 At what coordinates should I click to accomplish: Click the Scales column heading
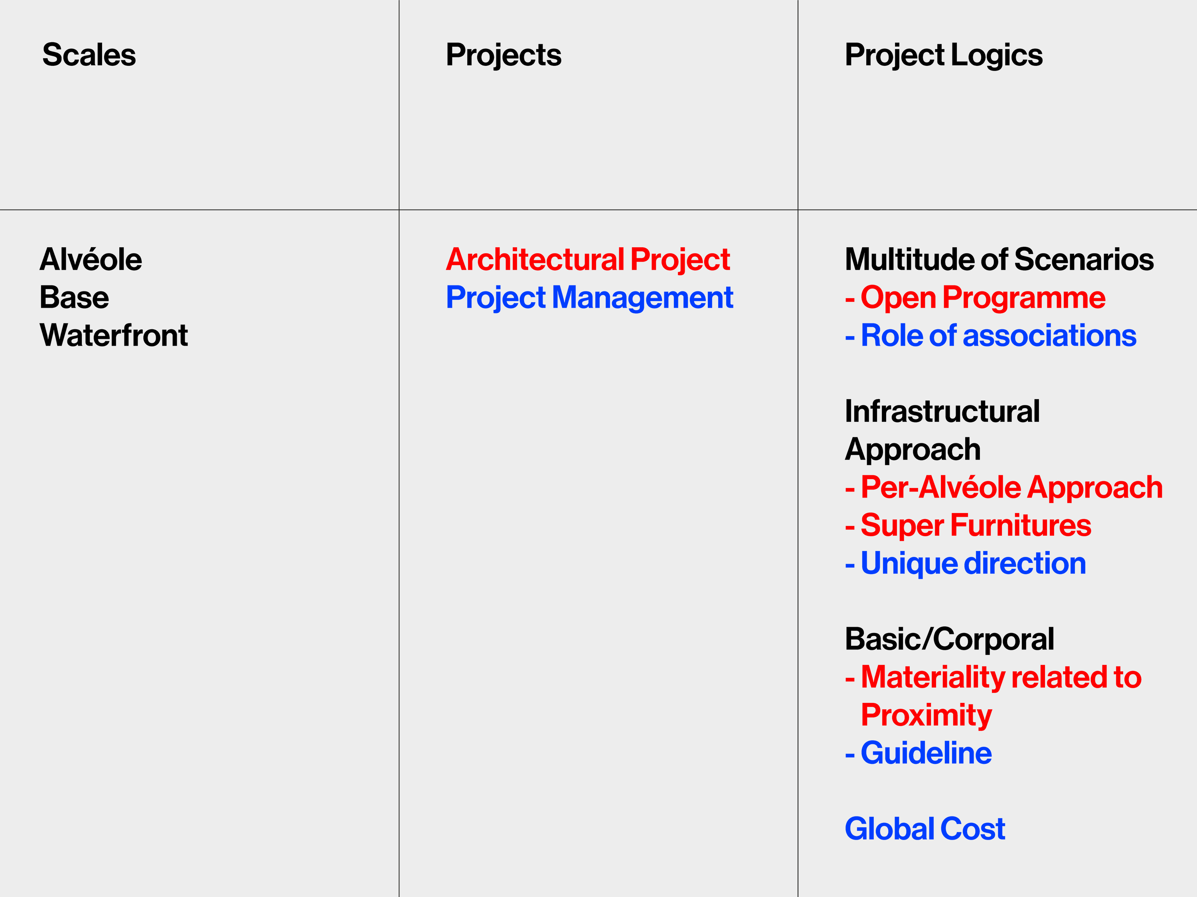pyautogui.click(x=89, y=55)
